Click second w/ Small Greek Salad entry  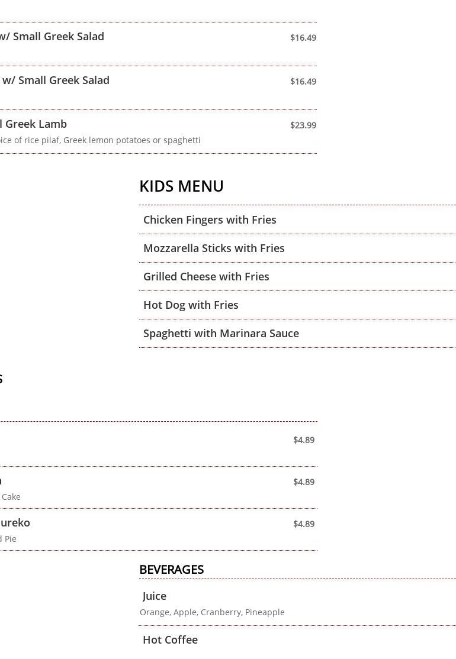56,80
